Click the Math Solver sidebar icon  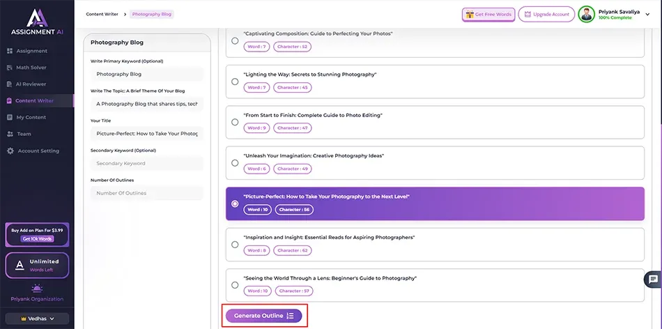[x=10, y=68]
